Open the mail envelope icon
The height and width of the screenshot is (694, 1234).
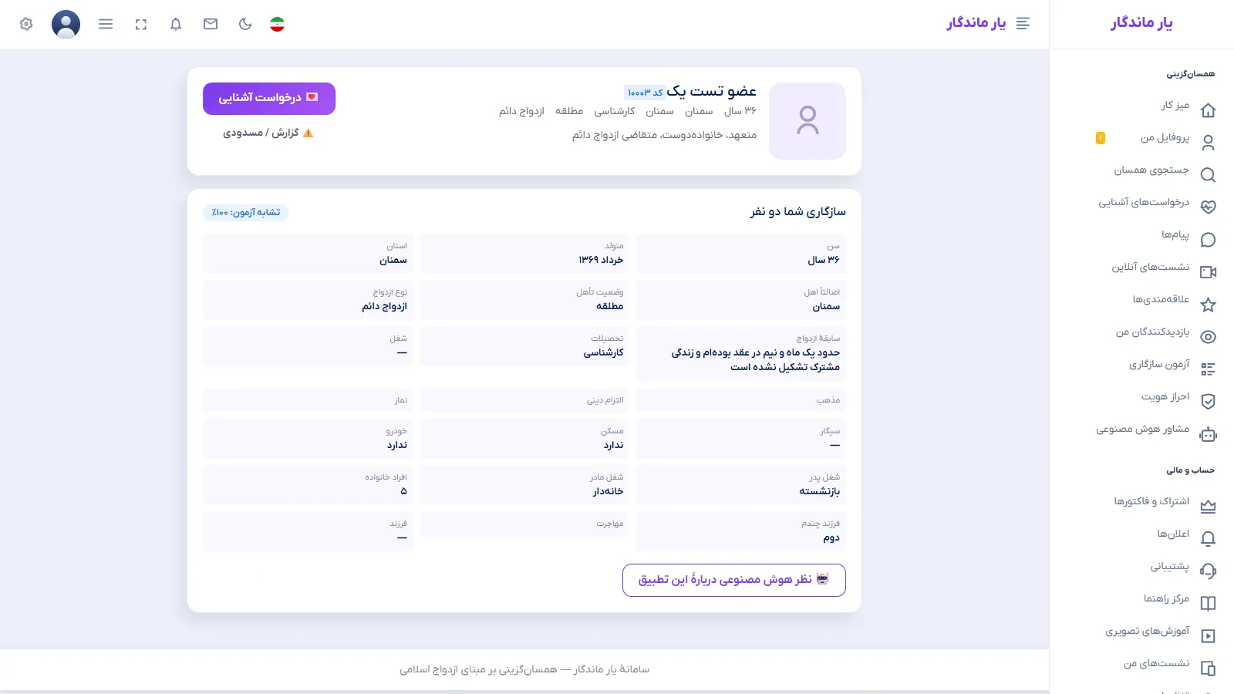211,24
